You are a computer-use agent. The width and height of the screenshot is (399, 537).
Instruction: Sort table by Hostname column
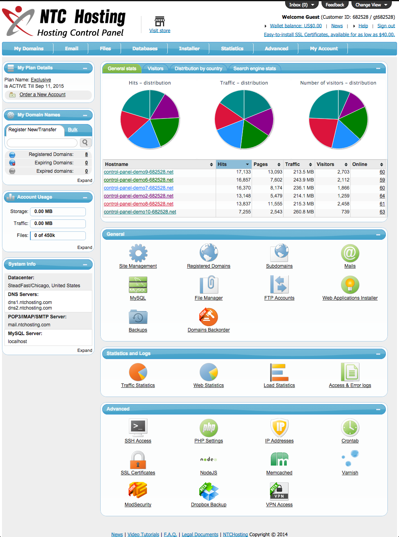tap(159, 164)
